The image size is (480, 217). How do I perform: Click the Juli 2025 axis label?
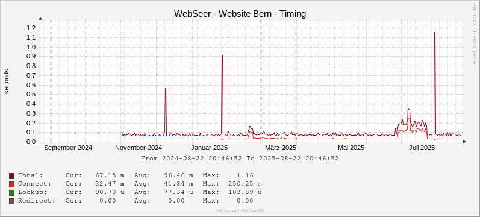click(422, 148)
